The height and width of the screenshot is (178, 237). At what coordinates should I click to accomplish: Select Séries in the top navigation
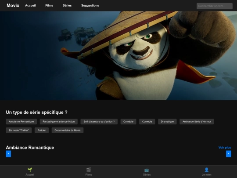[67, 5]
